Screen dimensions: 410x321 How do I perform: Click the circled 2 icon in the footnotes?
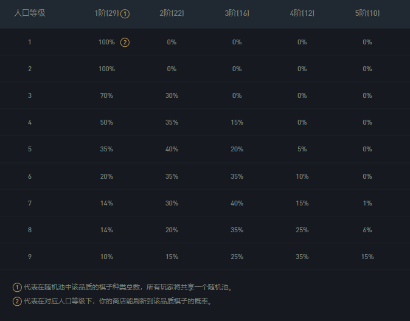[17, 301]
